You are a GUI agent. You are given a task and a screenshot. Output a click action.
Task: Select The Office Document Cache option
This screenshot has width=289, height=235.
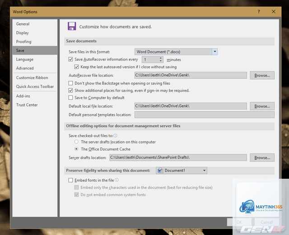[76, 149]
